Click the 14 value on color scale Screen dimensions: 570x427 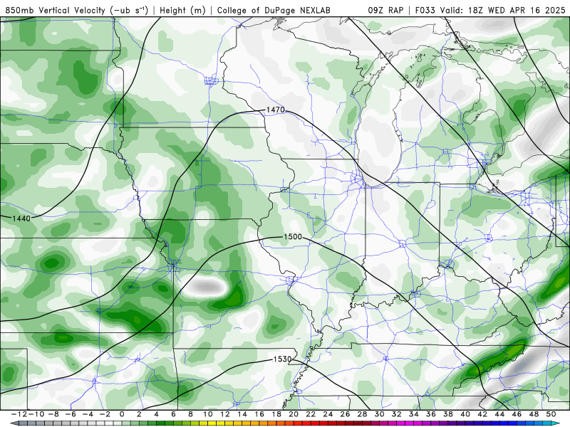click(x=242, y=414)
